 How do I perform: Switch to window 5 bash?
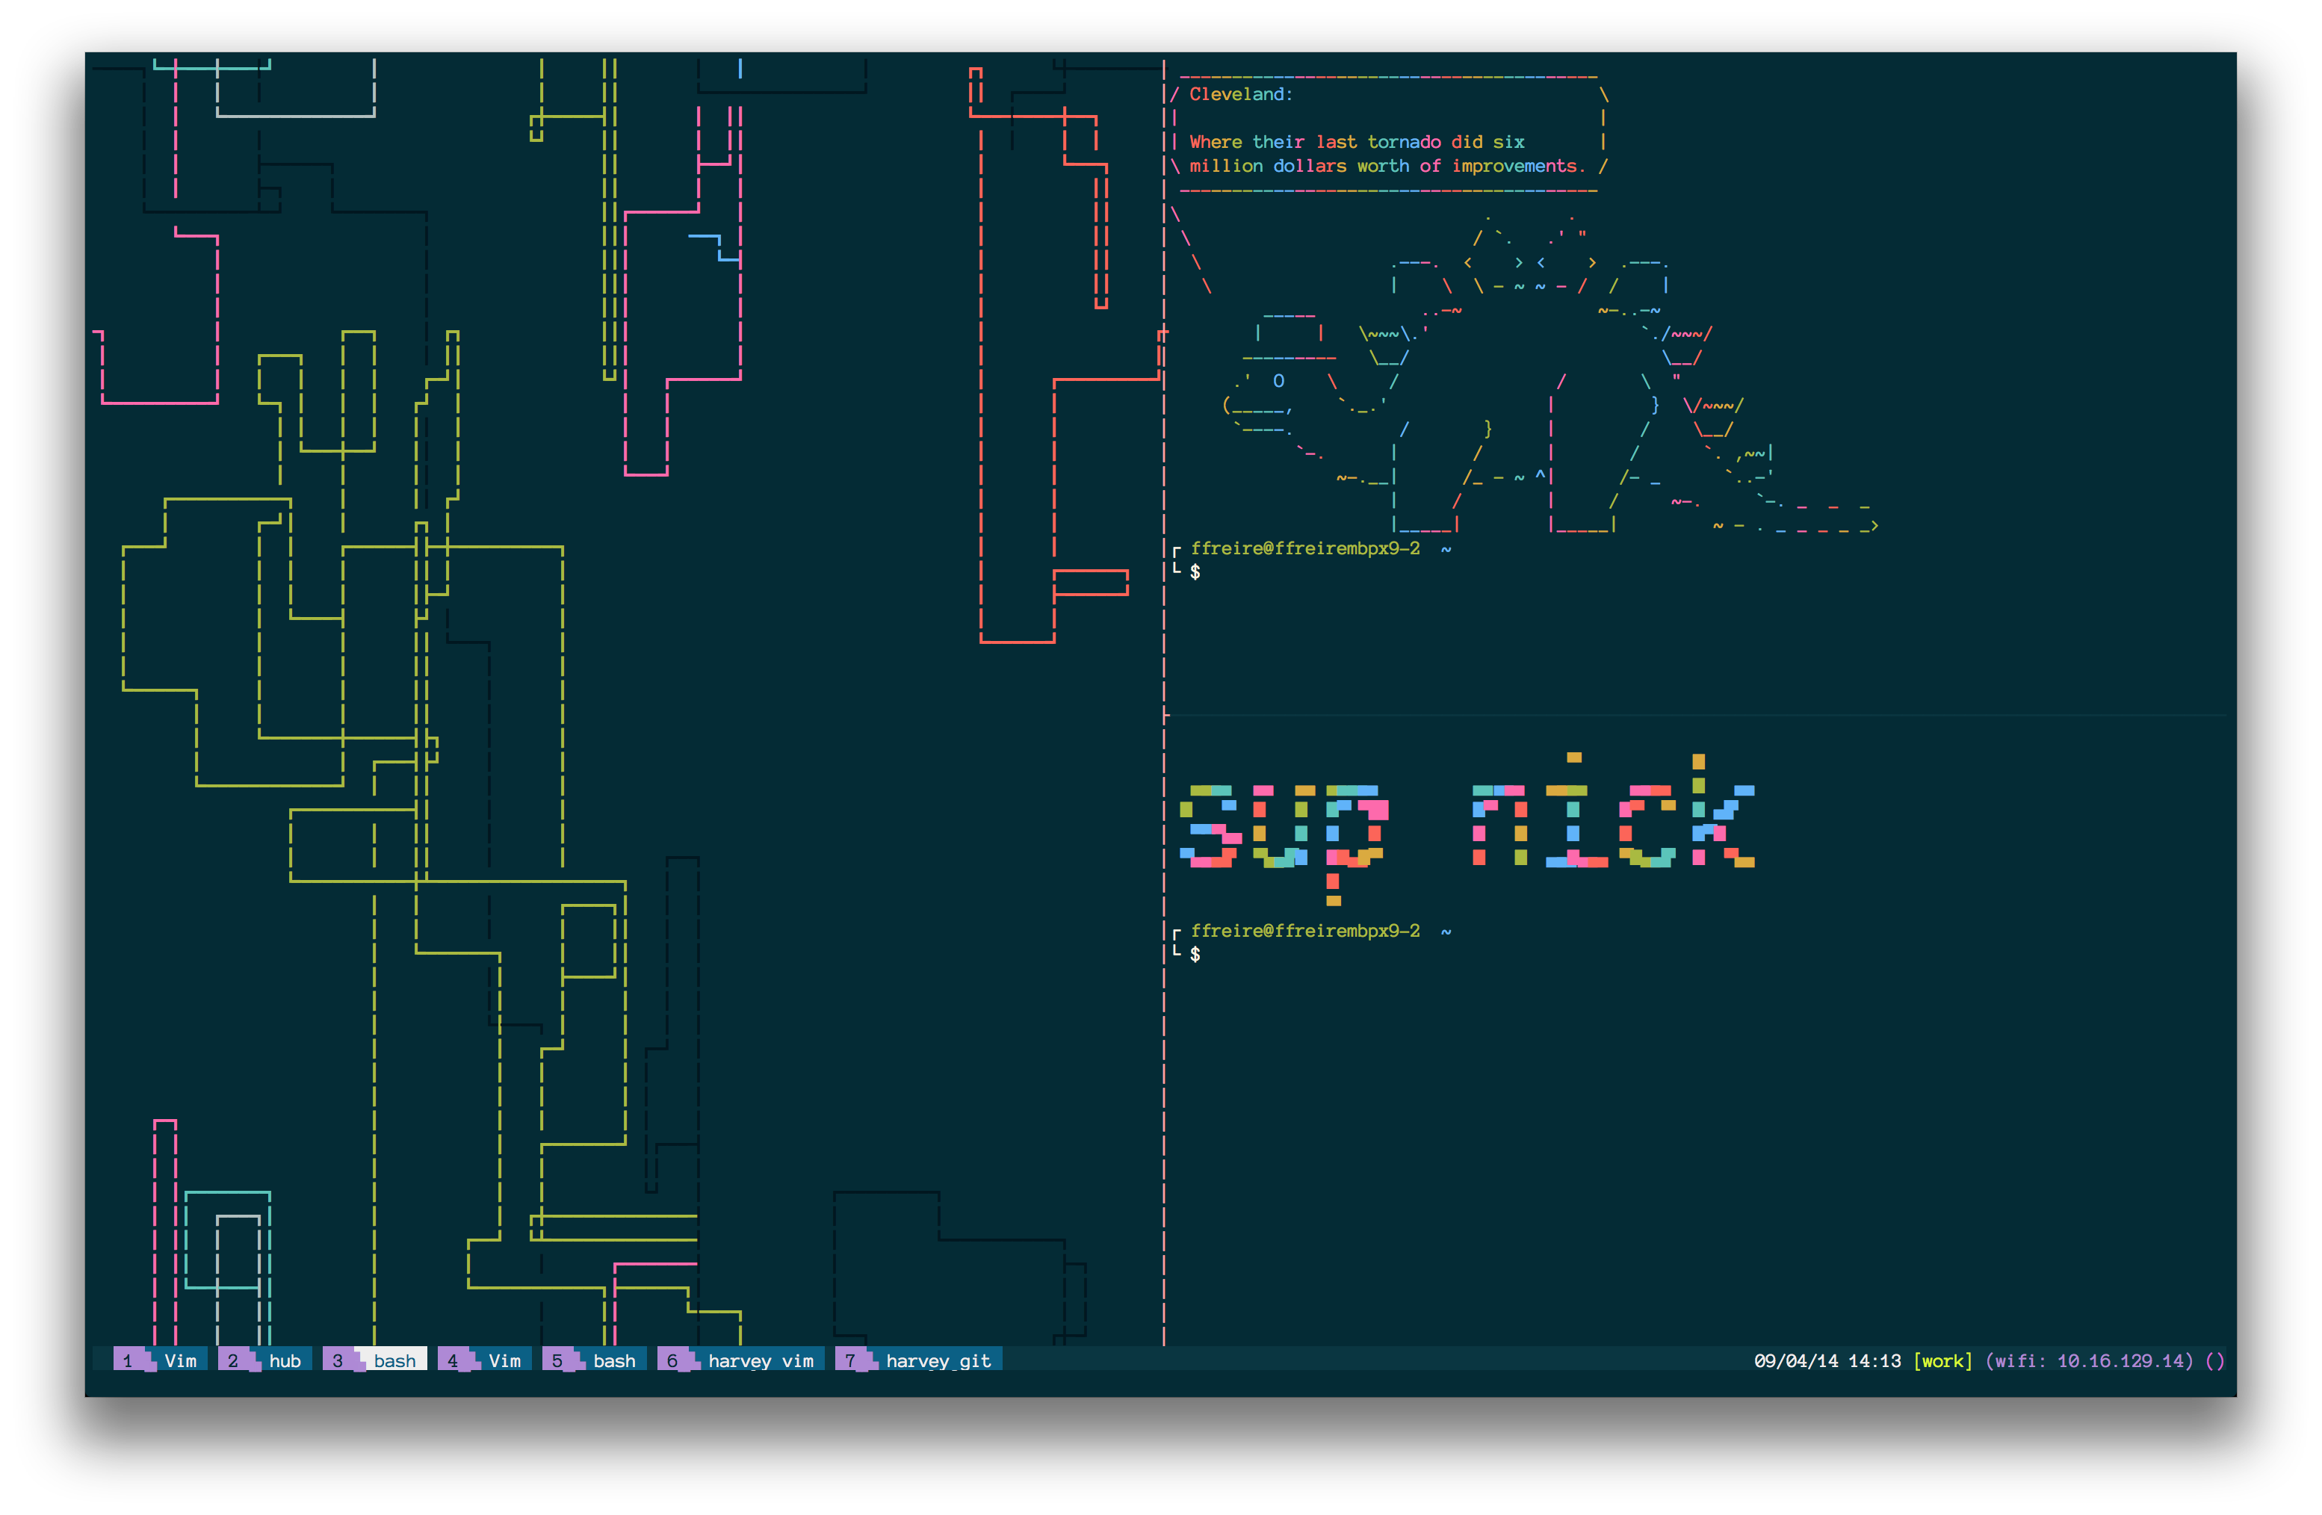594,1360
